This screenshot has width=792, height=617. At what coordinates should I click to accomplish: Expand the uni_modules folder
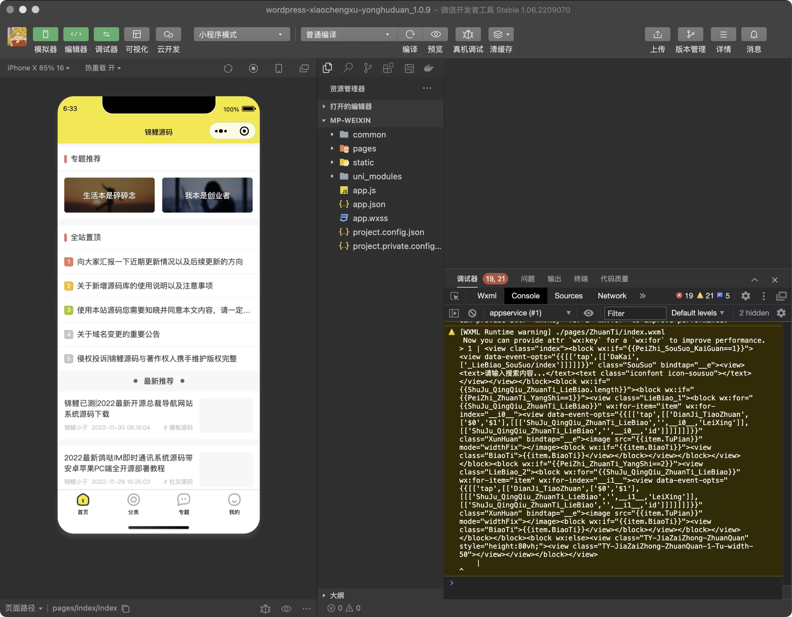380,176
